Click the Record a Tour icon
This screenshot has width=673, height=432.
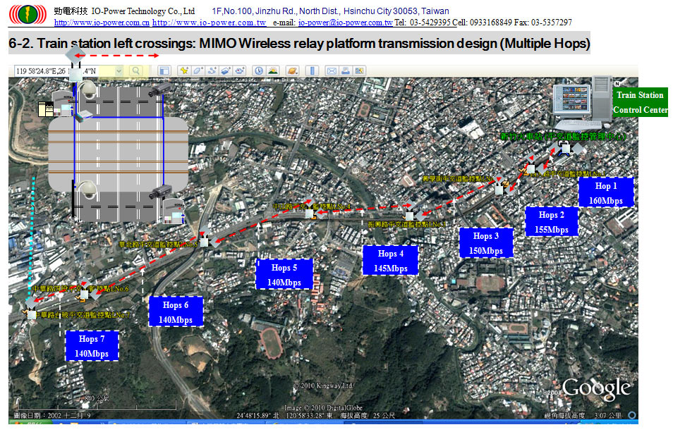click(x=240, y=70)
